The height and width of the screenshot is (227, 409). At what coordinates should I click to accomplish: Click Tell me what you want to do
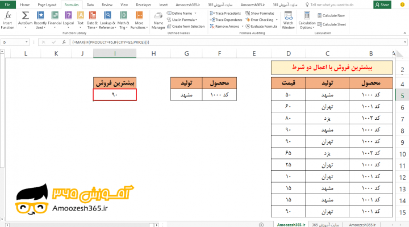(x=329, y=5)
